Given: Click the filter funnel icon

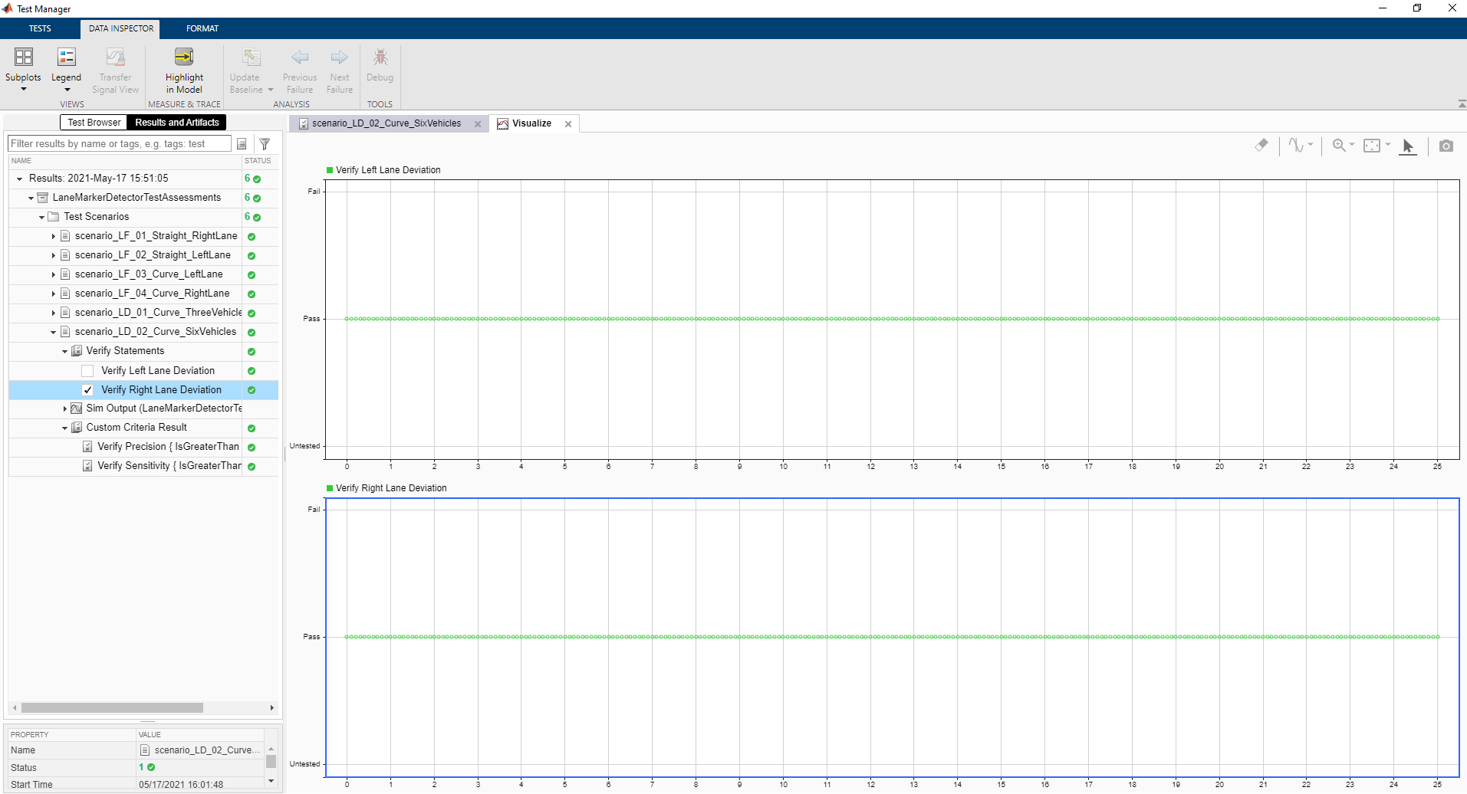Looking at the screenshot, I should [265, 144].
